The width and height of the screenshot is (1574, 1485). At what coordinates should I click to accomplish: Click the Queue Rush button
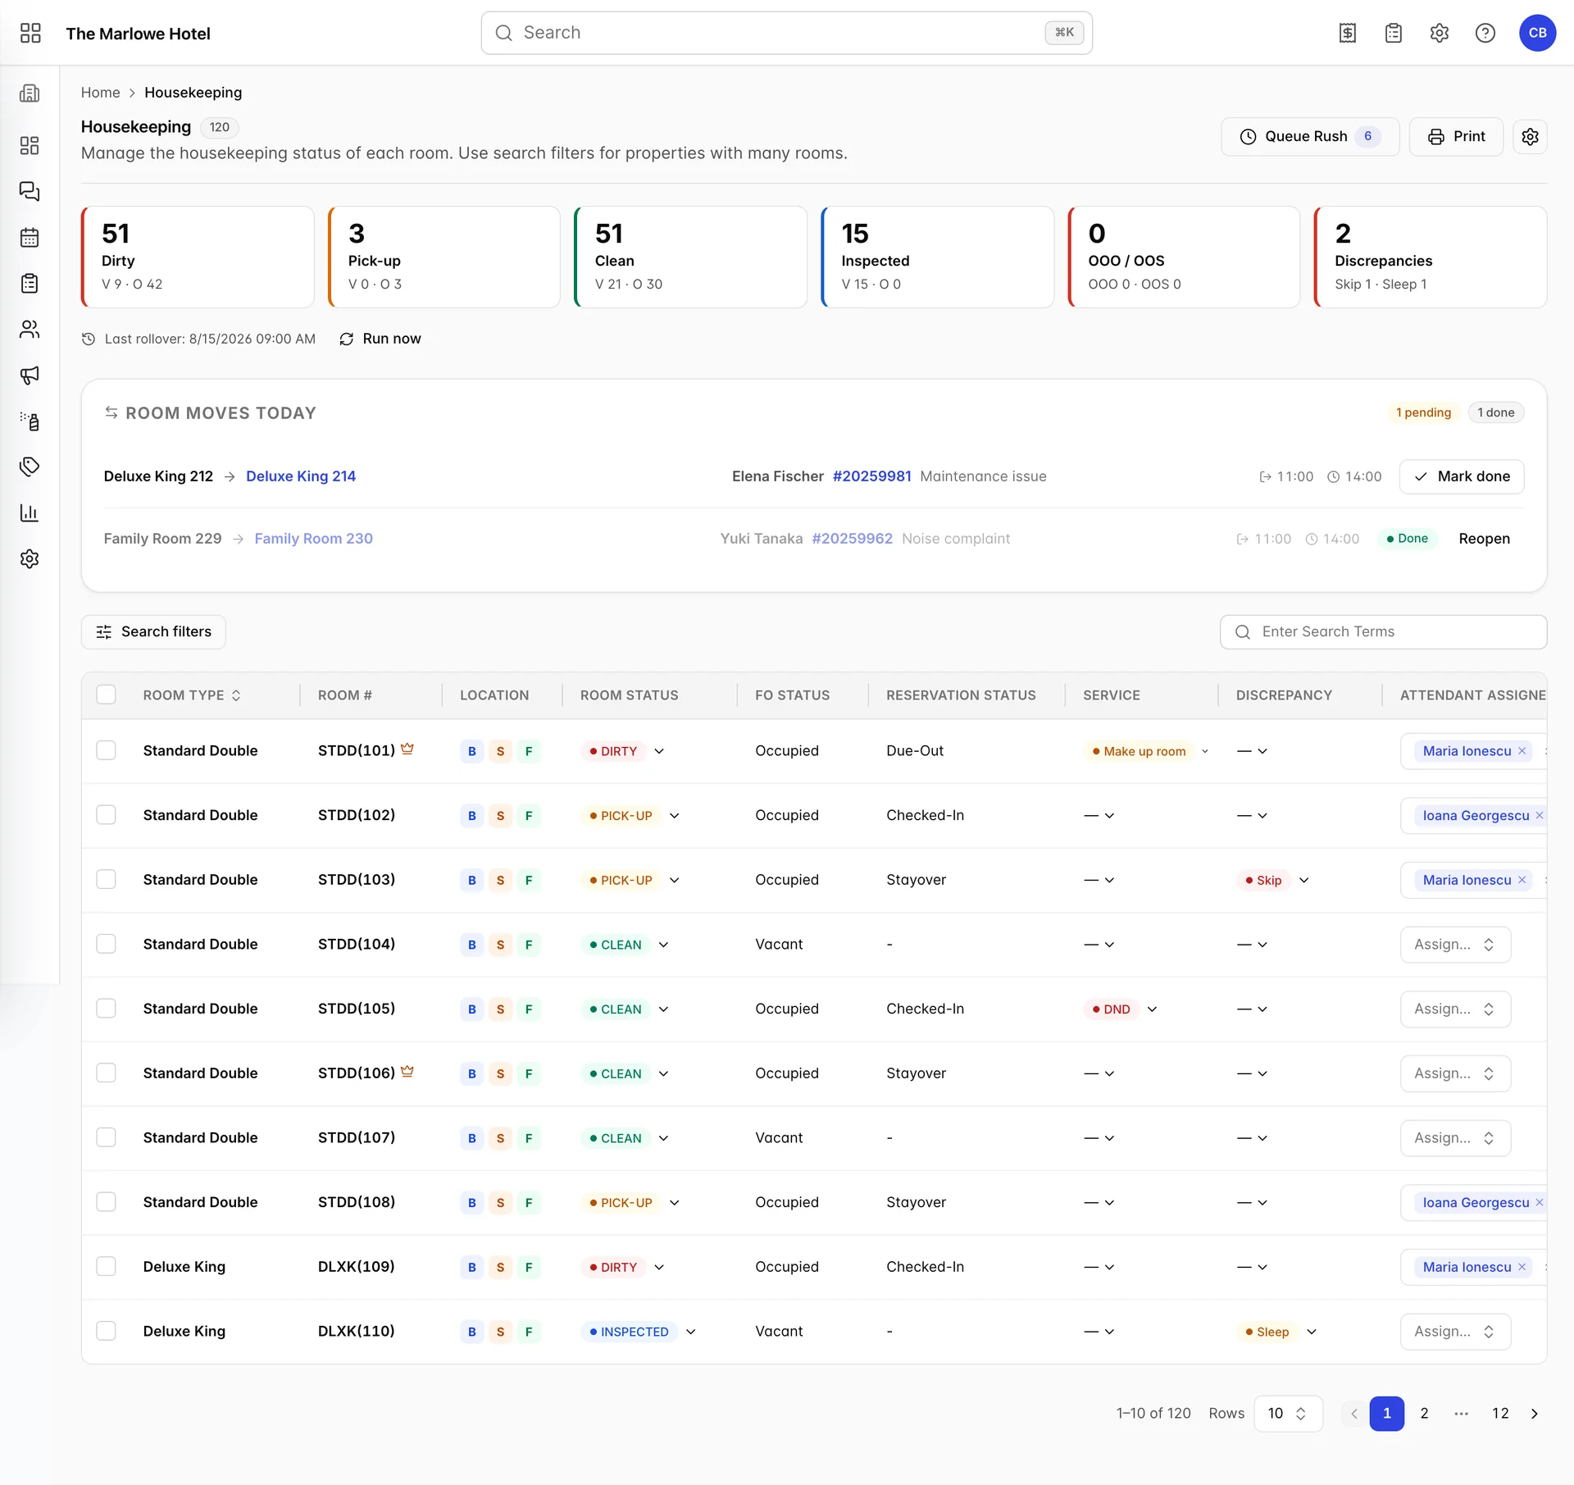[1310, 137]
